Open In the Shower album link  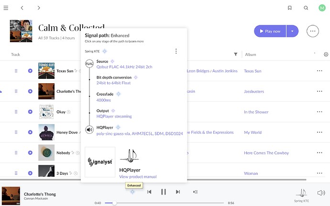(256, 112)
